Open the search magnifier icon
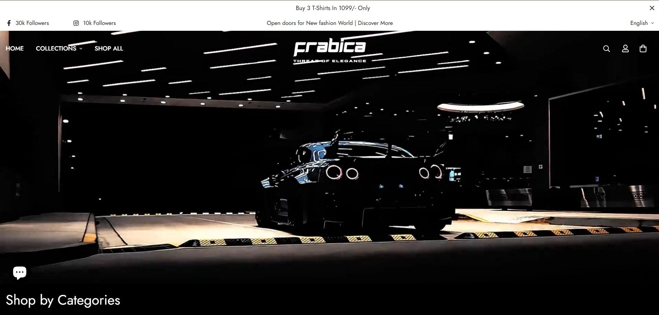659x315 pixels. click(x=606, y=49)
